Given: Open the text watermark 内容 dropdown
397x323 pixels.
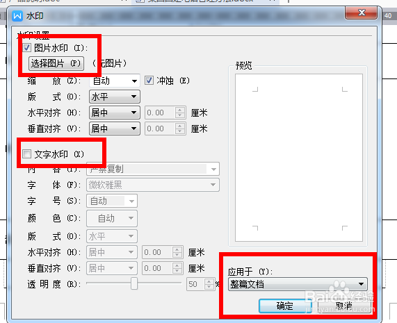Looking at the screenshot, I should [x=153, y=169].
